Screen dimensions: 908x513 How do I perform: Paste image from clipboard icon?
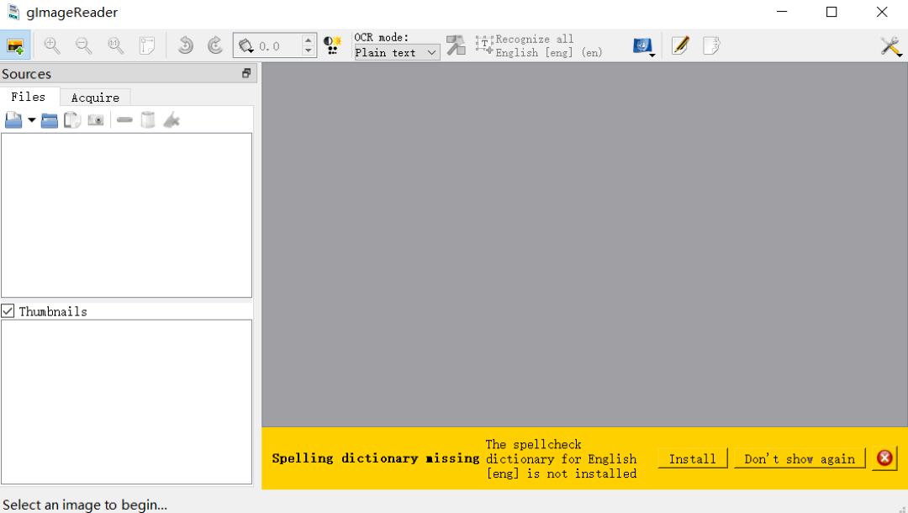coord(72,120)
